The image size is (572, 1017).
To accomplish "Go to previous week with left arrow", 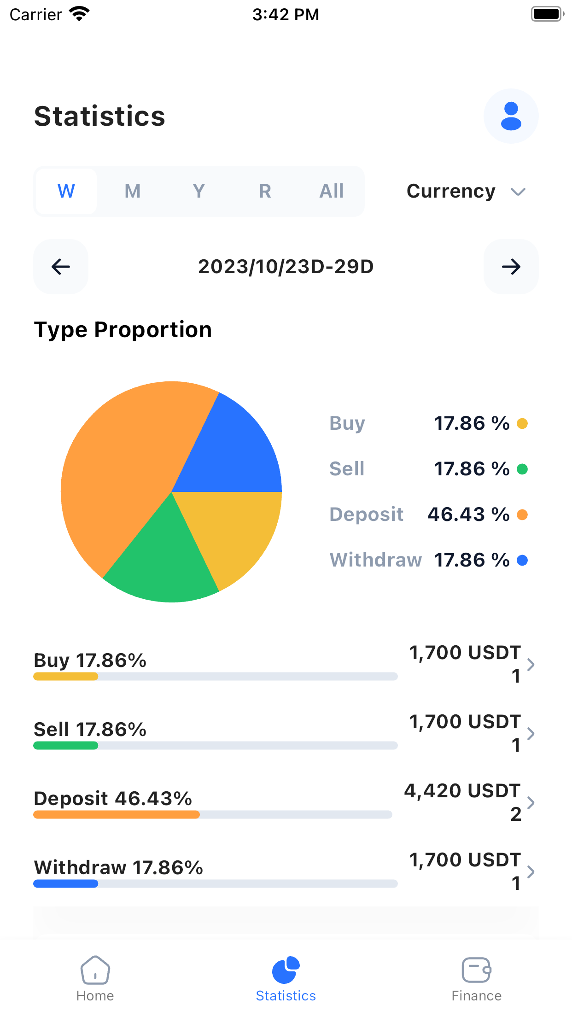I will click(61, 267).
